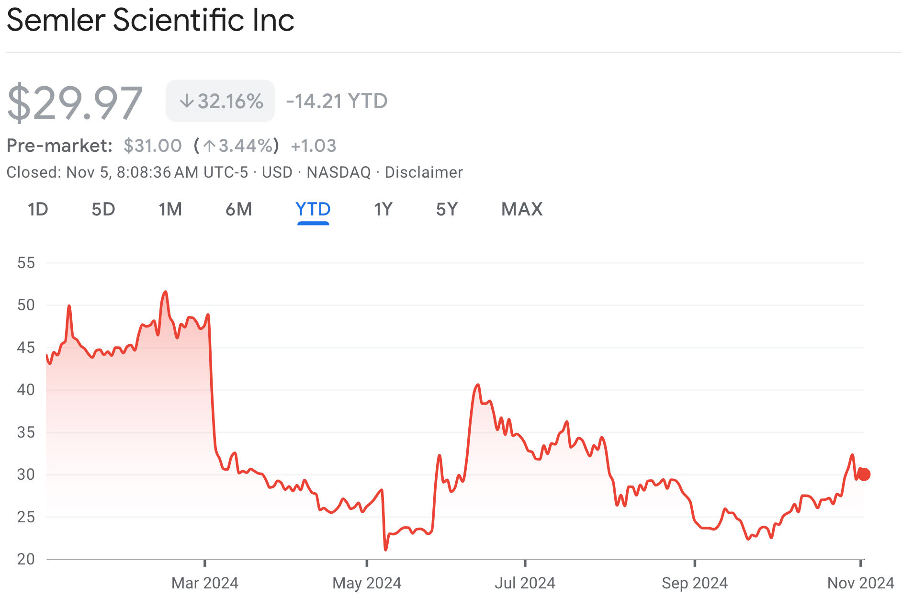Click the chart's highest peak near $51

[x=165, y=292]
